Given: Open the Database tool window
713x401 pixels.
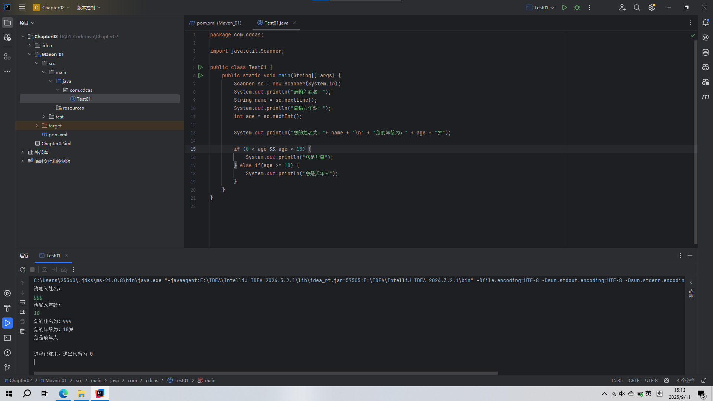Looking at the screenshot, I should (706, 52).
